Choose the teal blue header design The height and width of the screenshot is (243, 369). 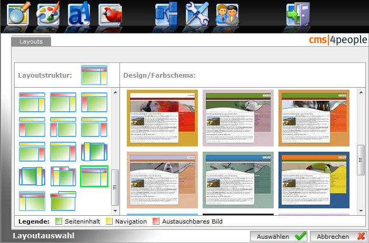point(238,180)
